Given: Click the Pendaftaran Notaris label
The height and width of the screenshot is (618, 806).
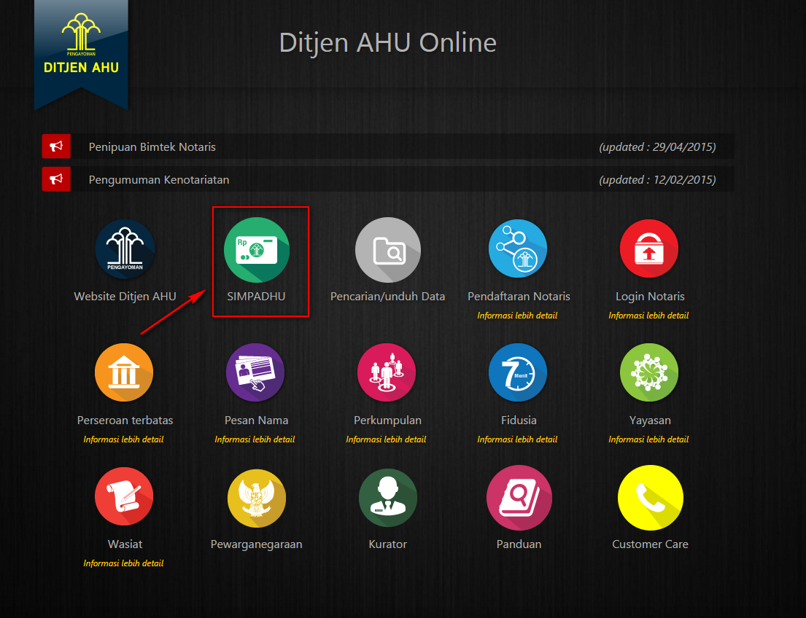Looking at the screenshot, I should point(519,297).
